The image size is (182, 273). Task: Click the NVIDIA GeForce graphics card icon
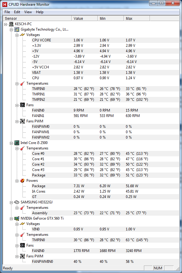coord(17,218)
